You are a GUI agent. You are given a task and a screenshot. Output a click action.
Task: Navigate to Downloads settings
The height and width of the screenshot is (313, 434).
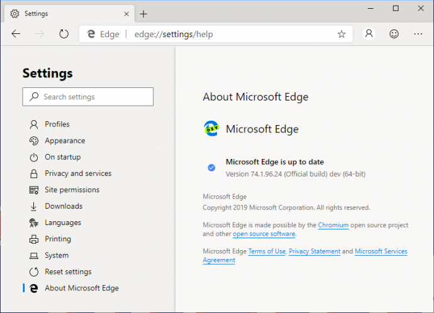pos(63,206)
